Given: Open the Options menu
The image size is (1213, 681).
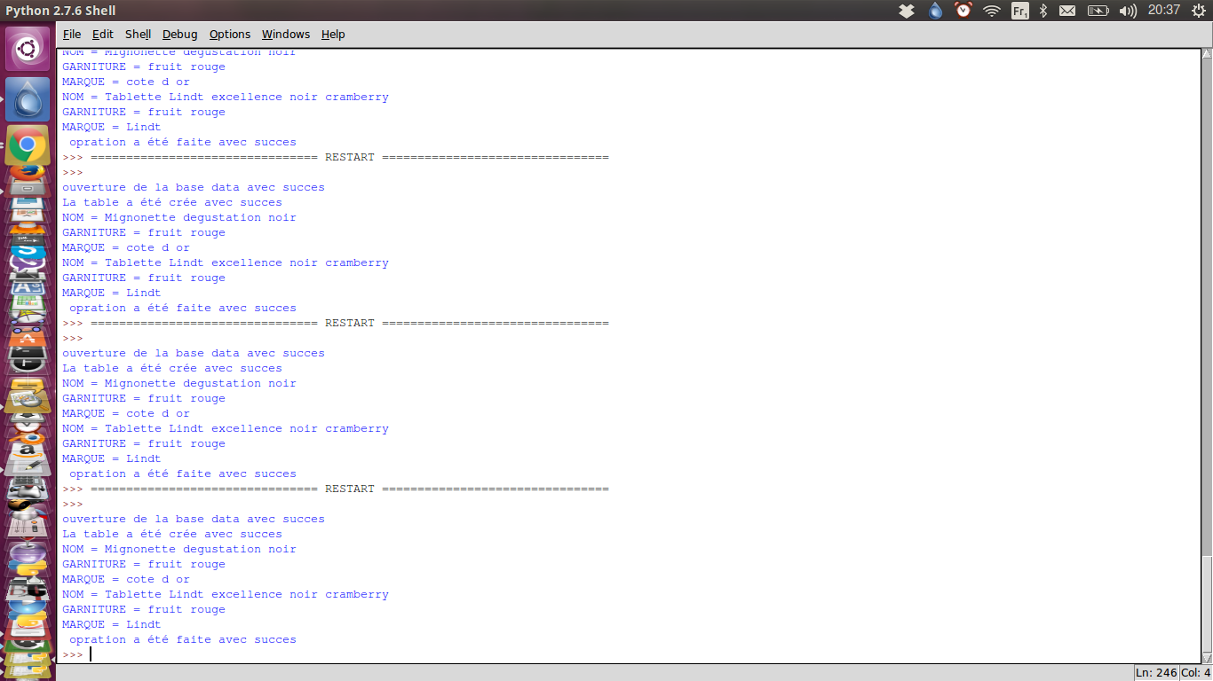Looking at the screenshot, I should tap(230, 35).
